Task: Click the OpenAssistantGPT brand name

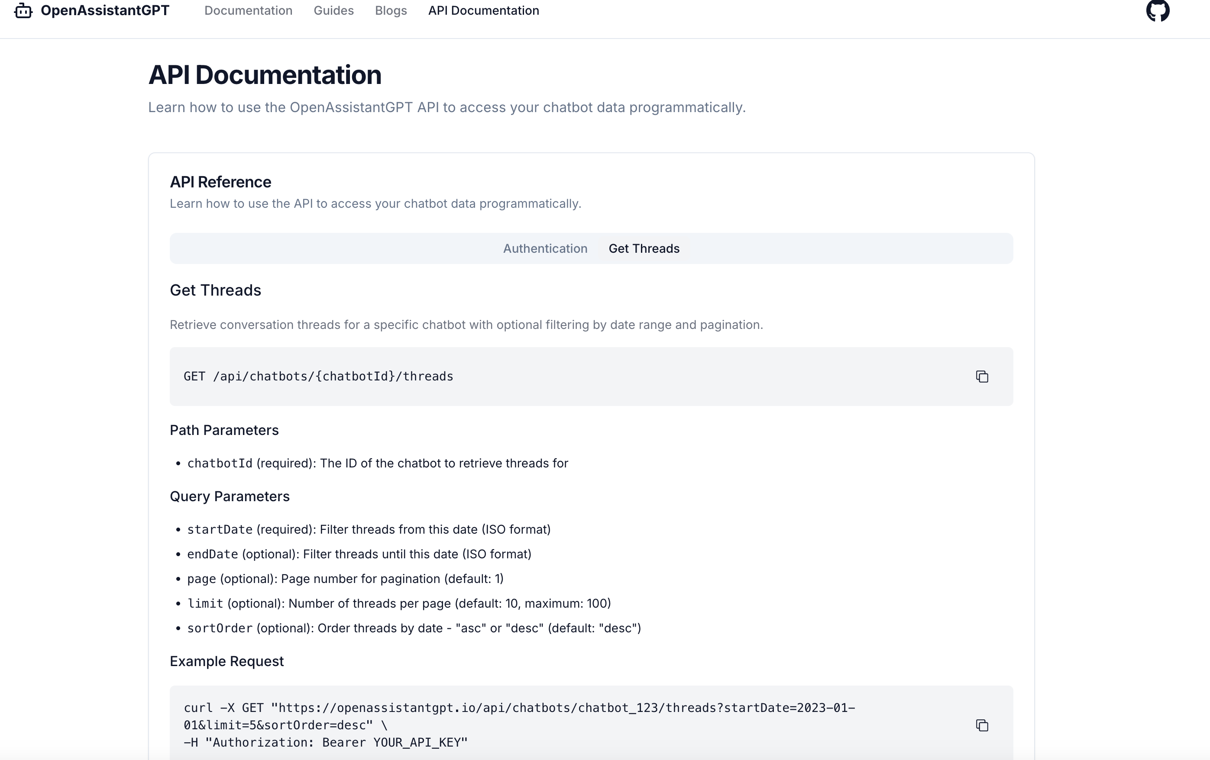Action: coord(104,10)
